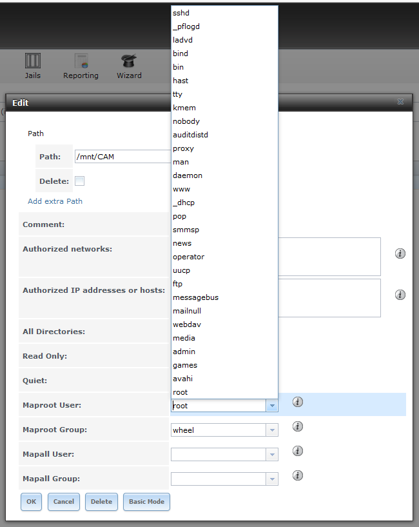Click into the Maproot User text field
This screenshot has height=527, width=419.
tap(219, 406)
